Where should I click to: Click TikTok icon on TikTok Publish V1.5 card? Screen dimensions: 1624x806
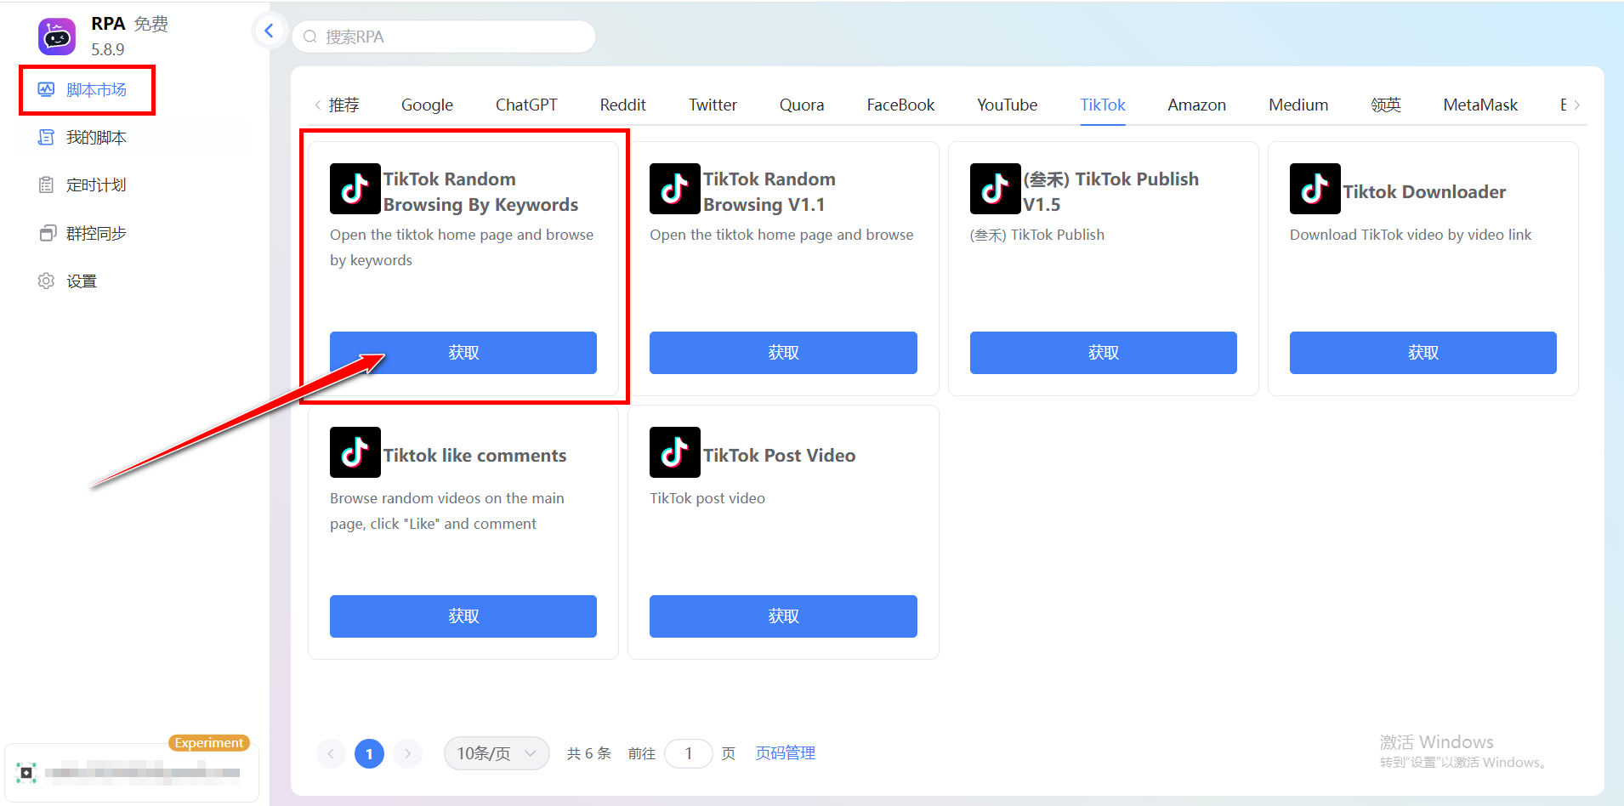coord(996,189)
